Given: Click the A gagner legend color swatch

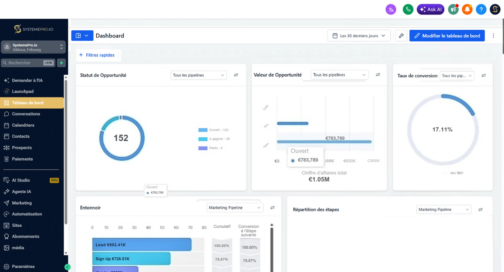Looking at the screenshot, I should [x=203, y=139].
